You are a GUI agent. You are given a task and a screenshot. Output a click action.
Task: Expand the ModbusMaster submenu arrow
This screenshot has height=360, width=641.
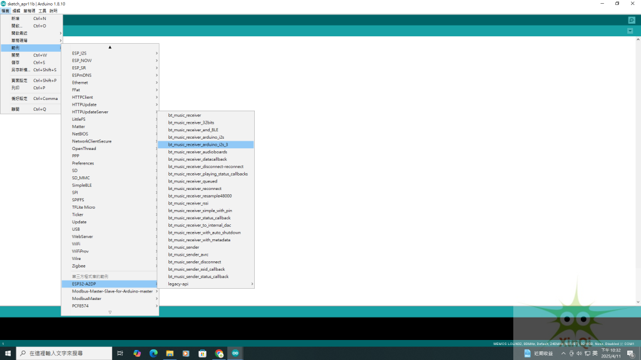[x=156, y=298]
